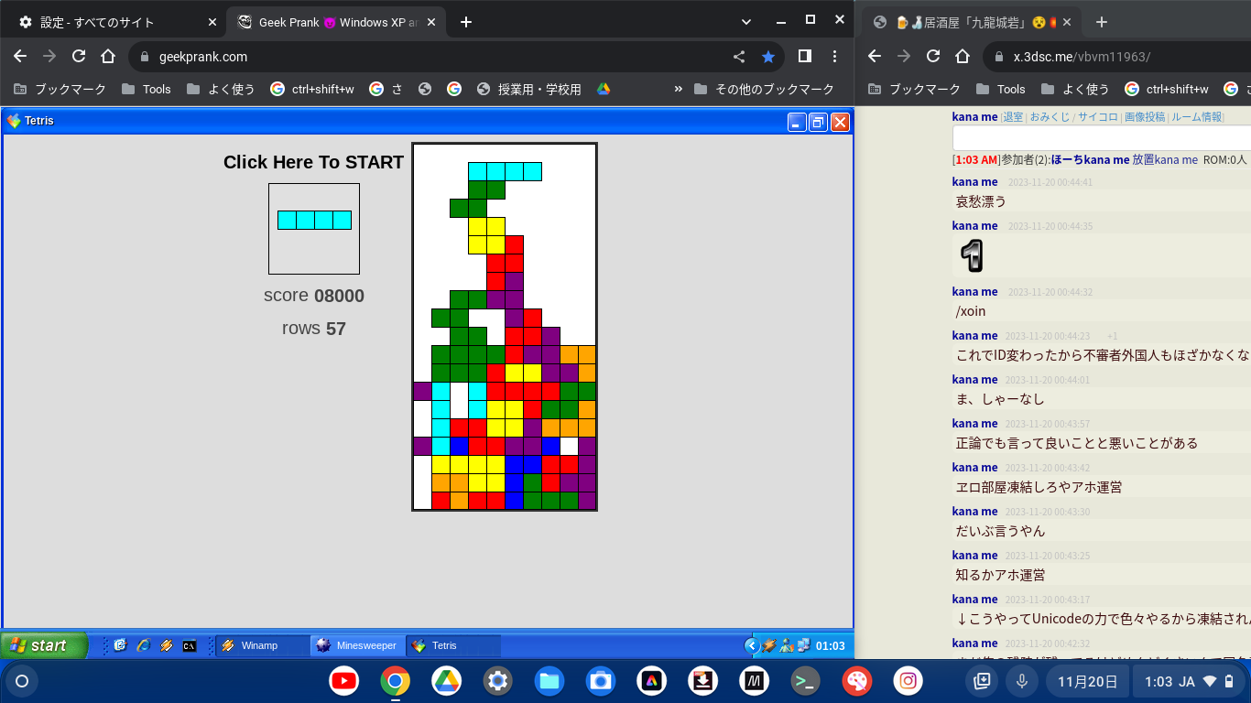Minimize the XP Tetris window
This screenshot has height=703, width=1251.
tap(797, 122)
